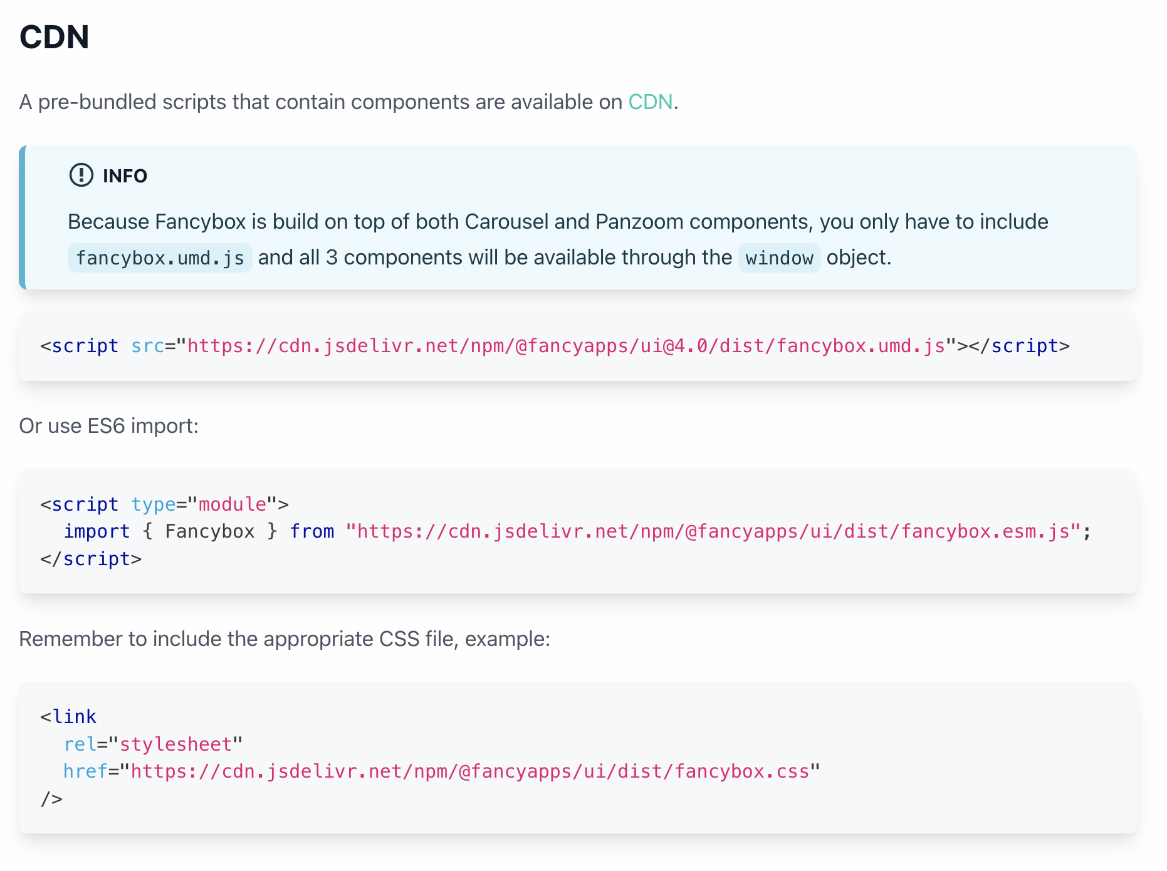Open the CDN hyperlink in intro sentence
Viewport: 1167px width, 871px height.
650,102
